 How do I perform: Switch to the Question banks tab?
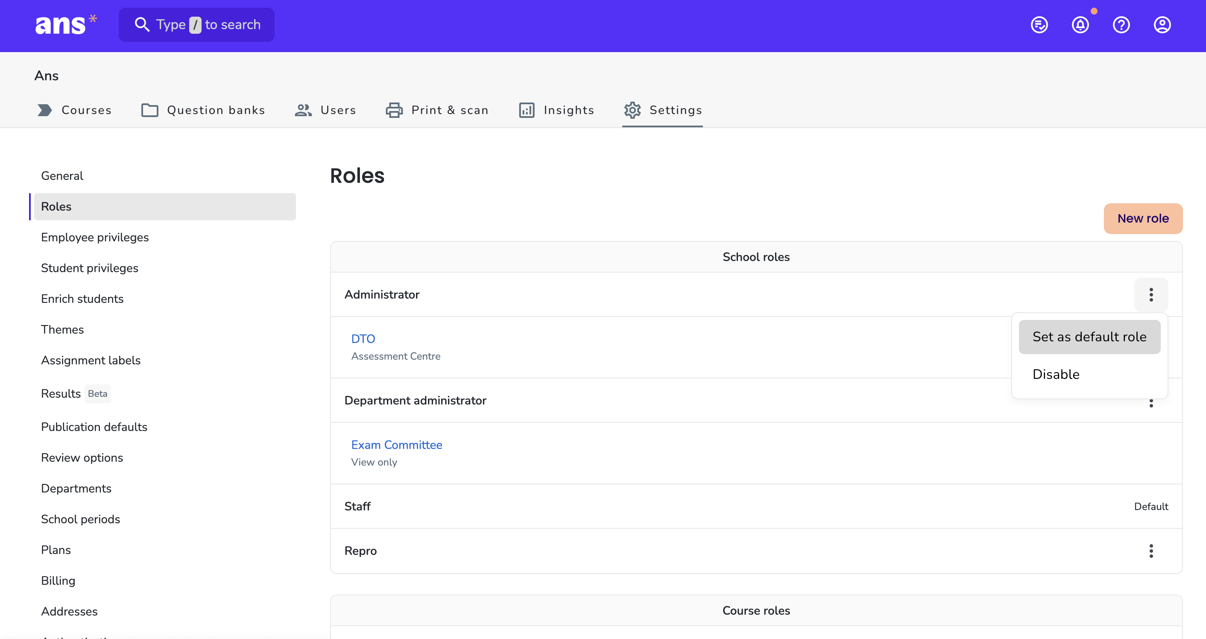coord(203,110)
